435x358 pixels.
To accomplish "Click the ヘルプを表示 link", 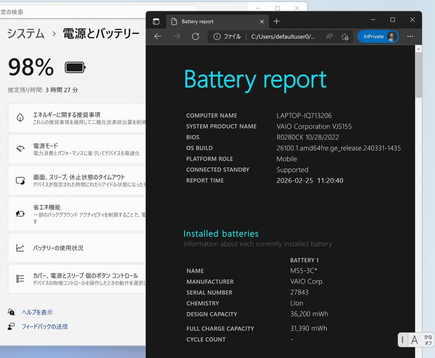I will [37, 312].
